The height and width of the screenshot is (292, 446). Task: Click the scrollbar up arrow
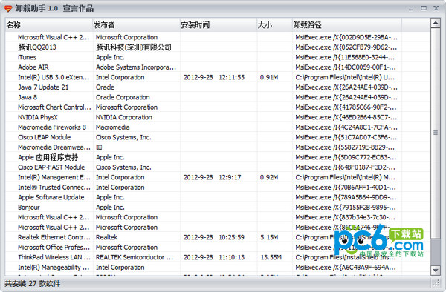pos(435,23)
